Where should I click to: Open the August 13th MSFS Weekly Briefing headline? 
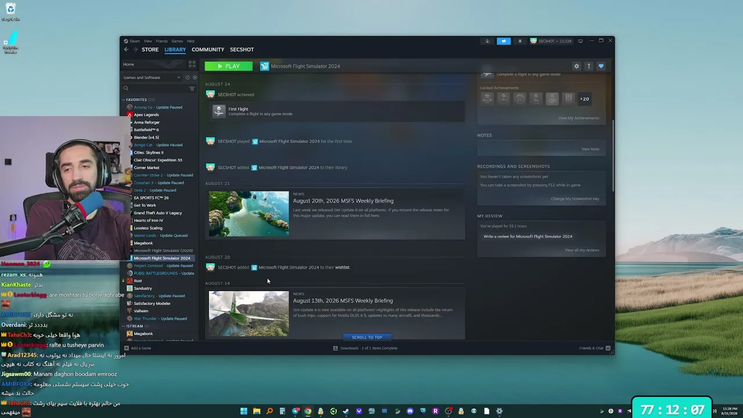tap(342, 301)
